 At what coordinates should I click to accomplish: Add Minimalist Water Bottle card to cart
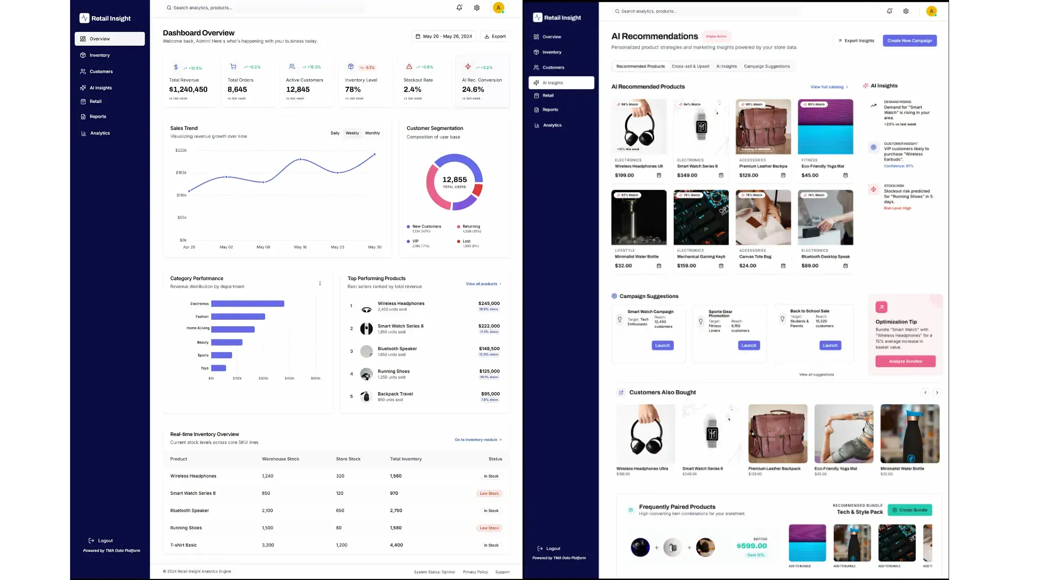tap(659, 265)
